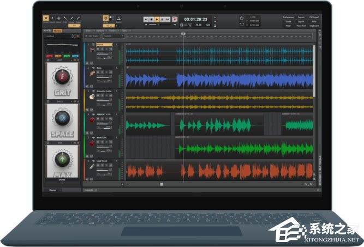Toggle the Loop on/off button
Viewport: 364px width, 247px height.
pyautogui.click(x=241, y=19)
